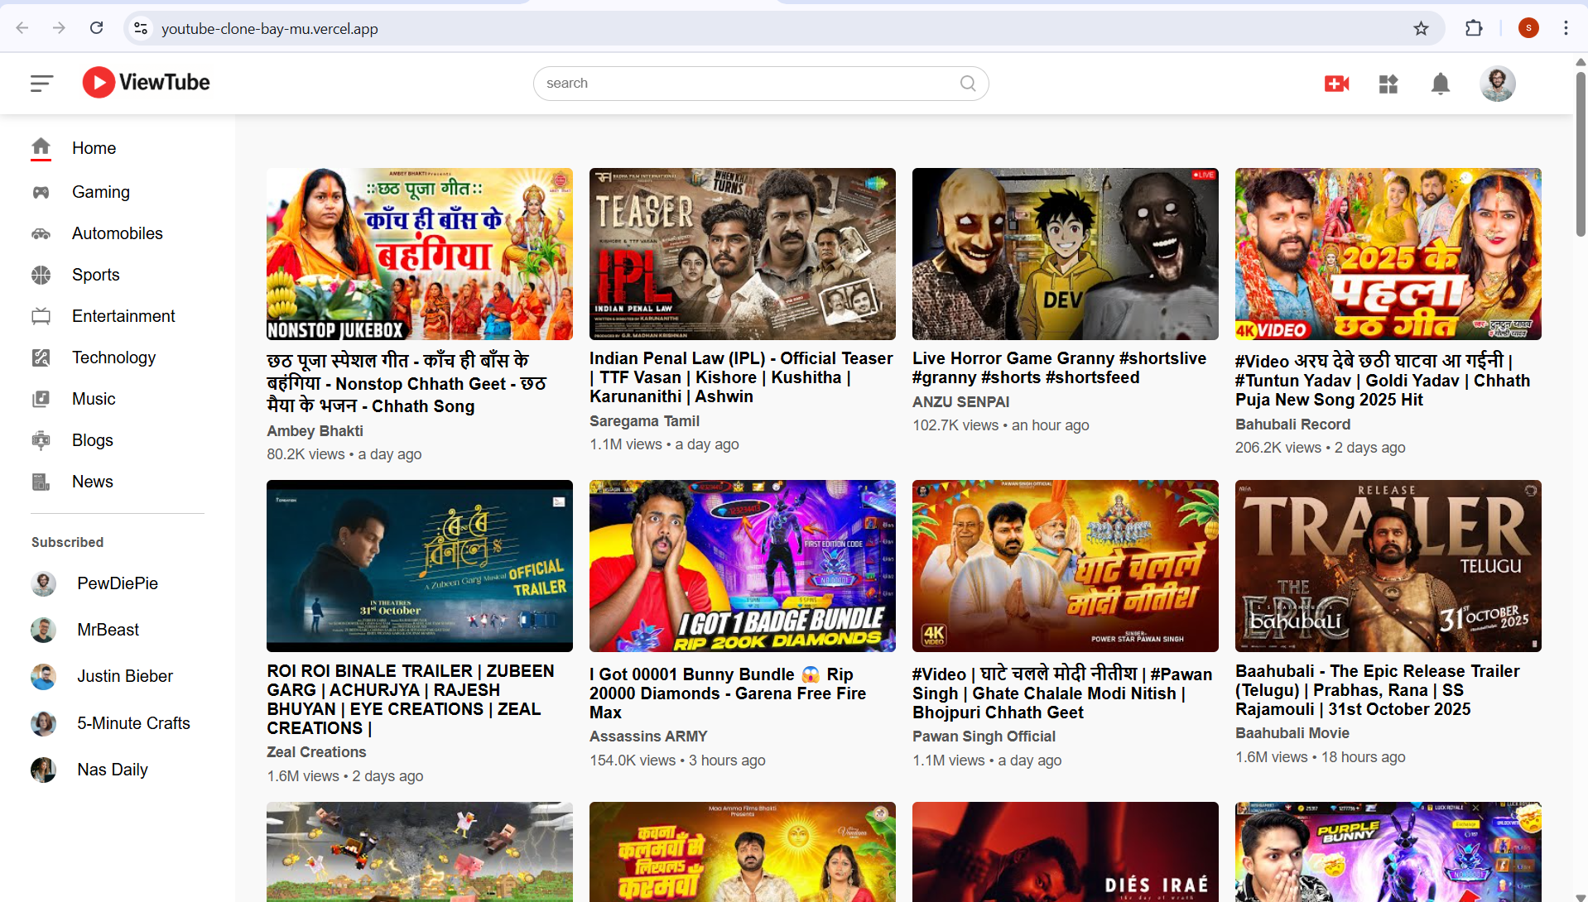Click the bookmark star in address bar
This screenshot has height=902, width=1588.
coord(1421,27)
